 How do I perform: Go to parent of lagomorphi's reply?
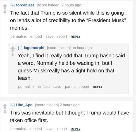pyautogui.click(x=70, y=87)
